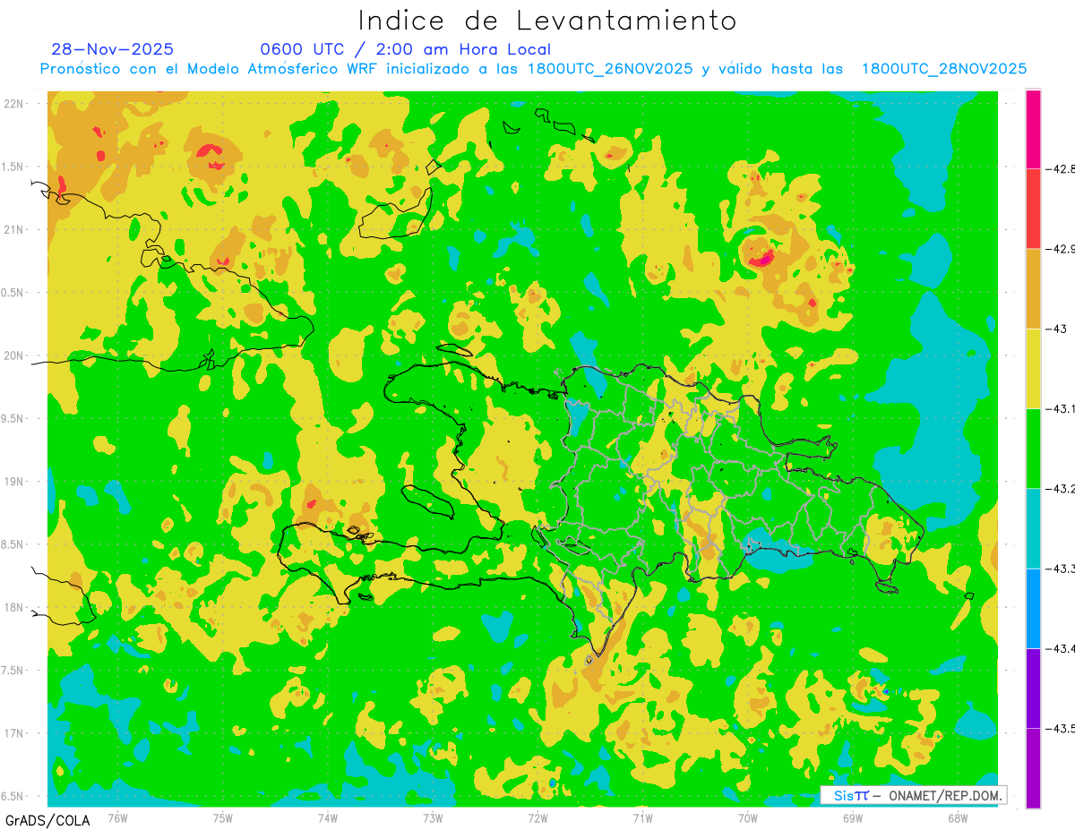Click the '76W' longitude label
This screenshot has width=1075, height=830.
pyautogui.click(x=117, y=817)
